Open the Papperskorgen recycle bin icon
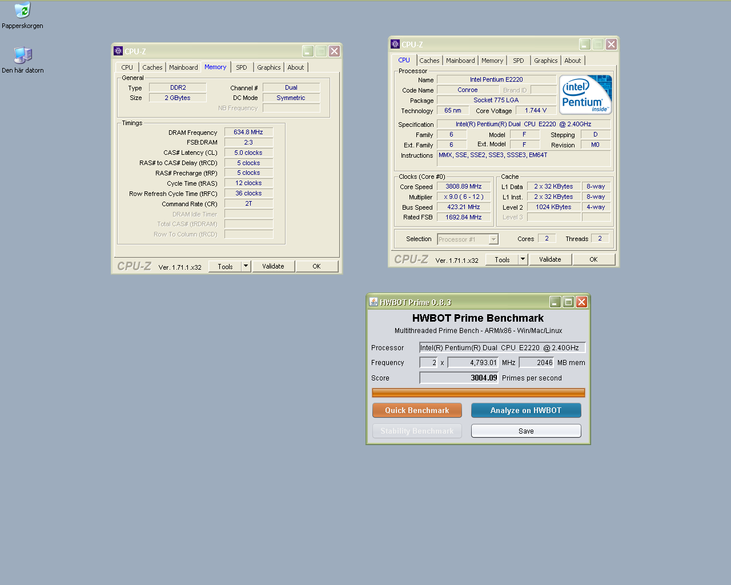The height and width of the screenshot is (585, 731). pyautogui.click(x=22, y=15)
